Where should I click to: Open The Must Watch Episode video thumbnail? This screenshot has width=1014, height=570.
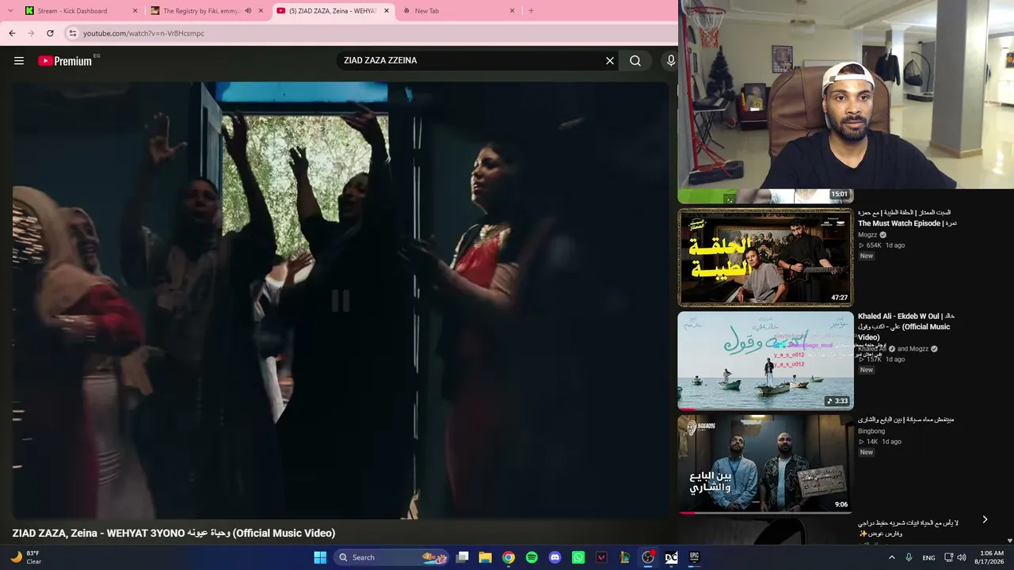(x=765, y=257)
